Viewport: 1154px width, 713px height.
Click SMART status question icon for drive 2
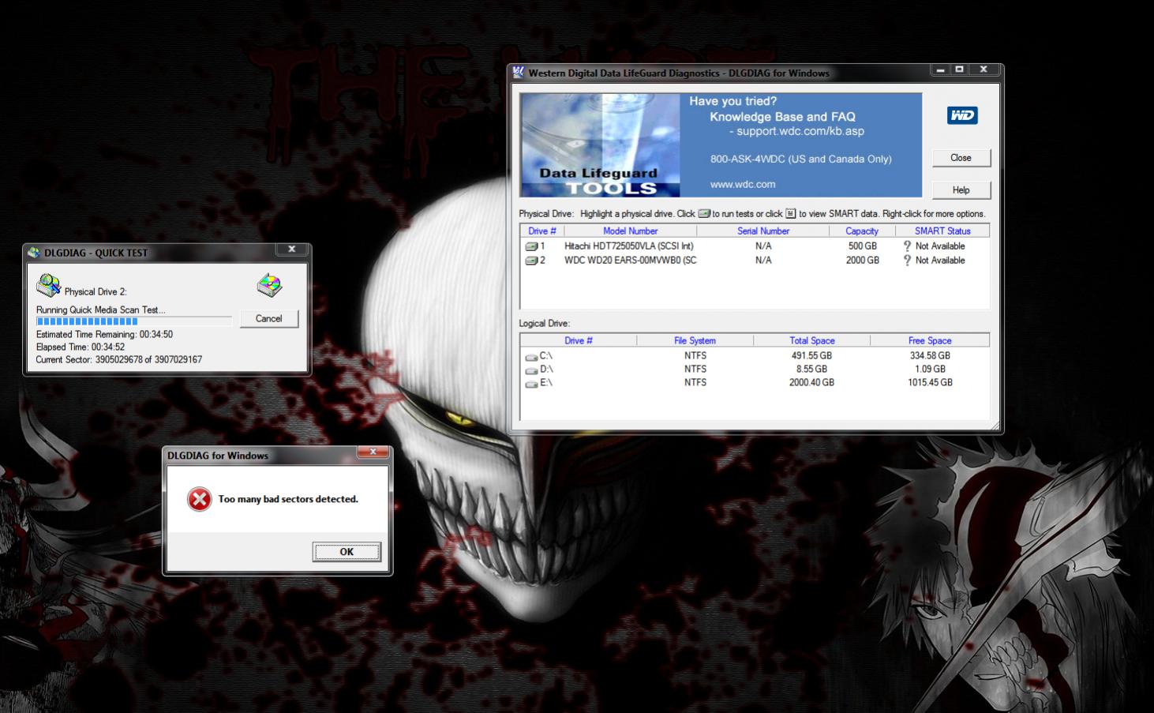[x=907, y=261]
